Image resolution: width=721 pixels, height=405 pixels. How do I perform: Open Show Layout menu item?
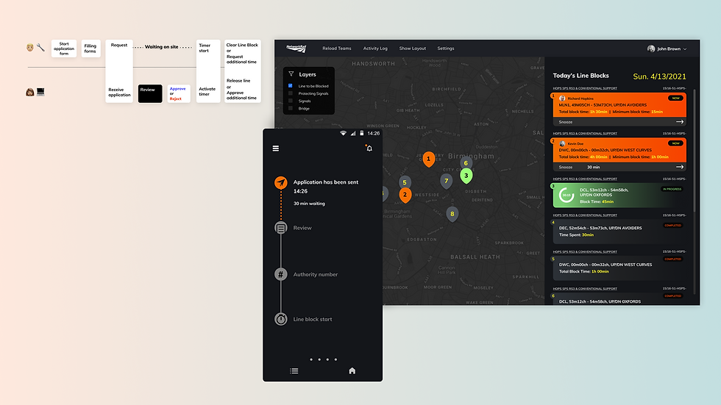(x=413, y=49)
